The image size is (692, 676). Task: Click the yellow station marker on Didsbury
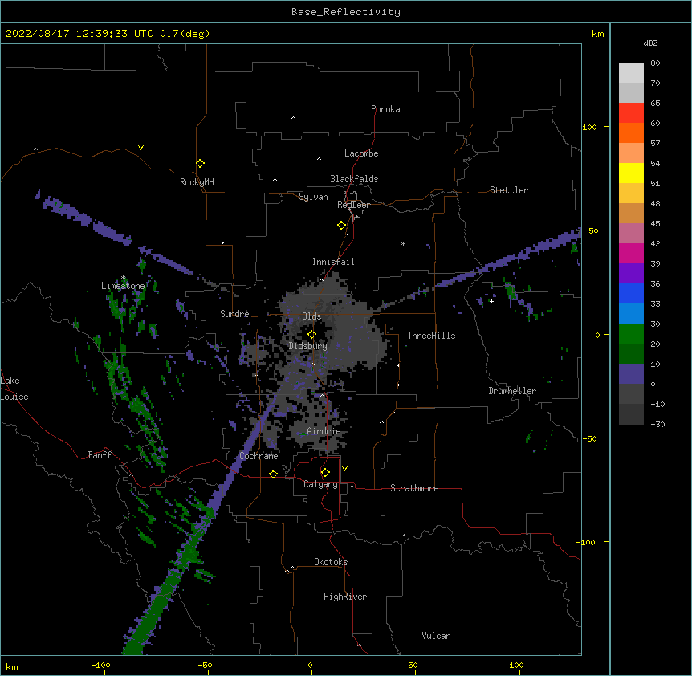point(311,335)
